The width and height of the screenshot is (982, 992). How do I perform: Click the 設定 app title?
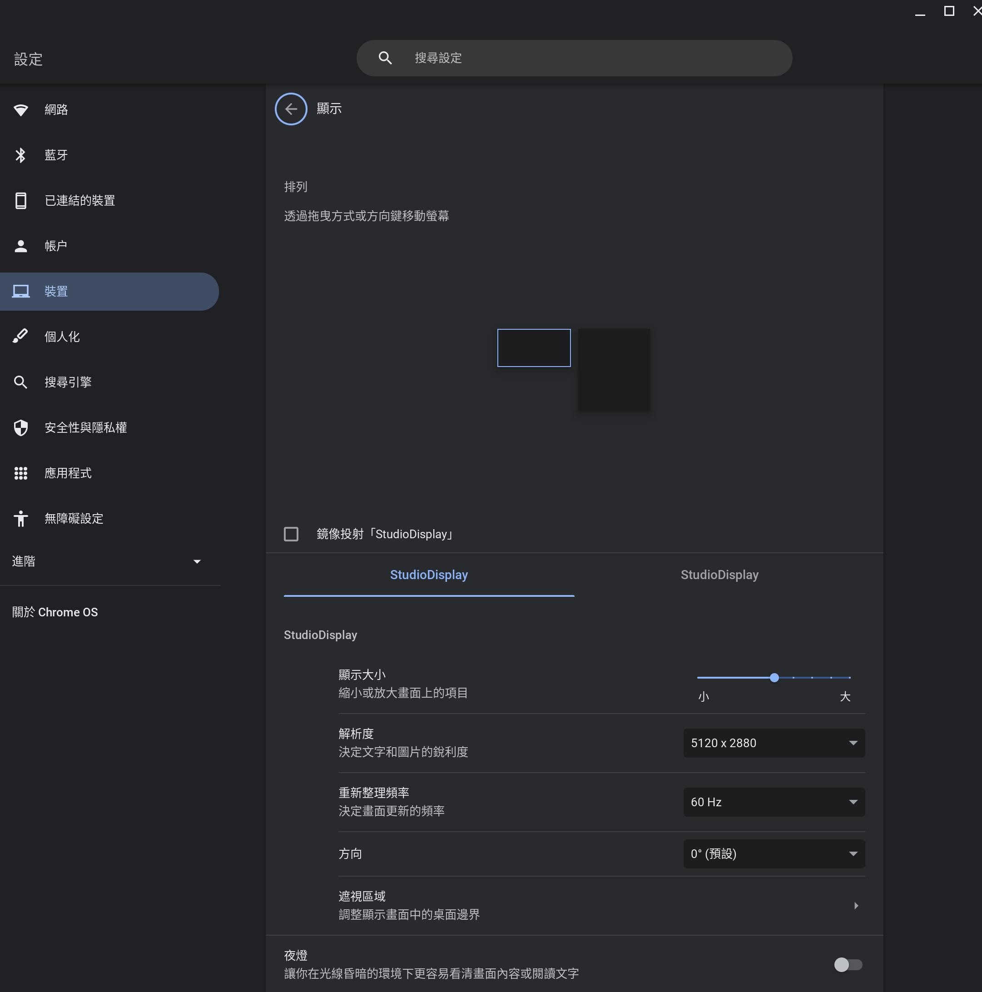click(28, 59)
